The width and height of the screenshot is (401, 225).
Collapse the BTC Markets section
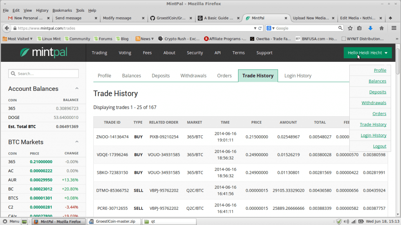tap(77, 142)
